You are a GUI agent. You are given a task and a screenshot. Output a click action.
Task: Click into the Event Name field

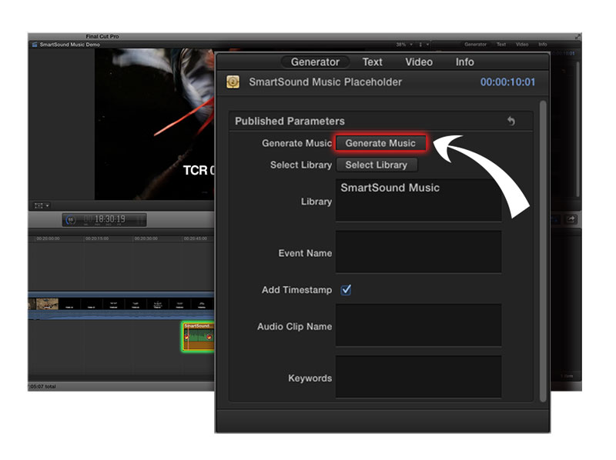pos(418,252)
